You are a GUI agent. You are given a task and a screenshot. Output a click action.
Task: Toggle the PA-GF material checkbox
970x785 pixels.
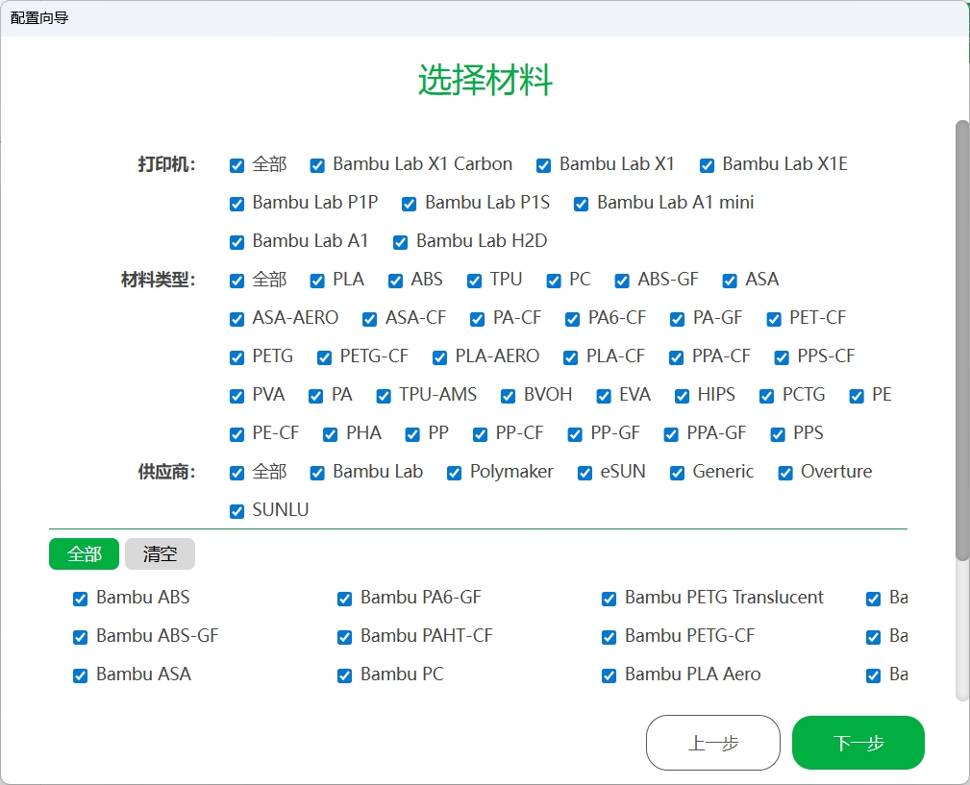point(678,319)
